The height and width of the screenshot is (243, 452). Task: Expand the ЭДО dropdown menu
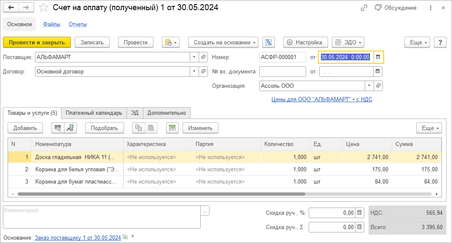[x=348, y=42]
